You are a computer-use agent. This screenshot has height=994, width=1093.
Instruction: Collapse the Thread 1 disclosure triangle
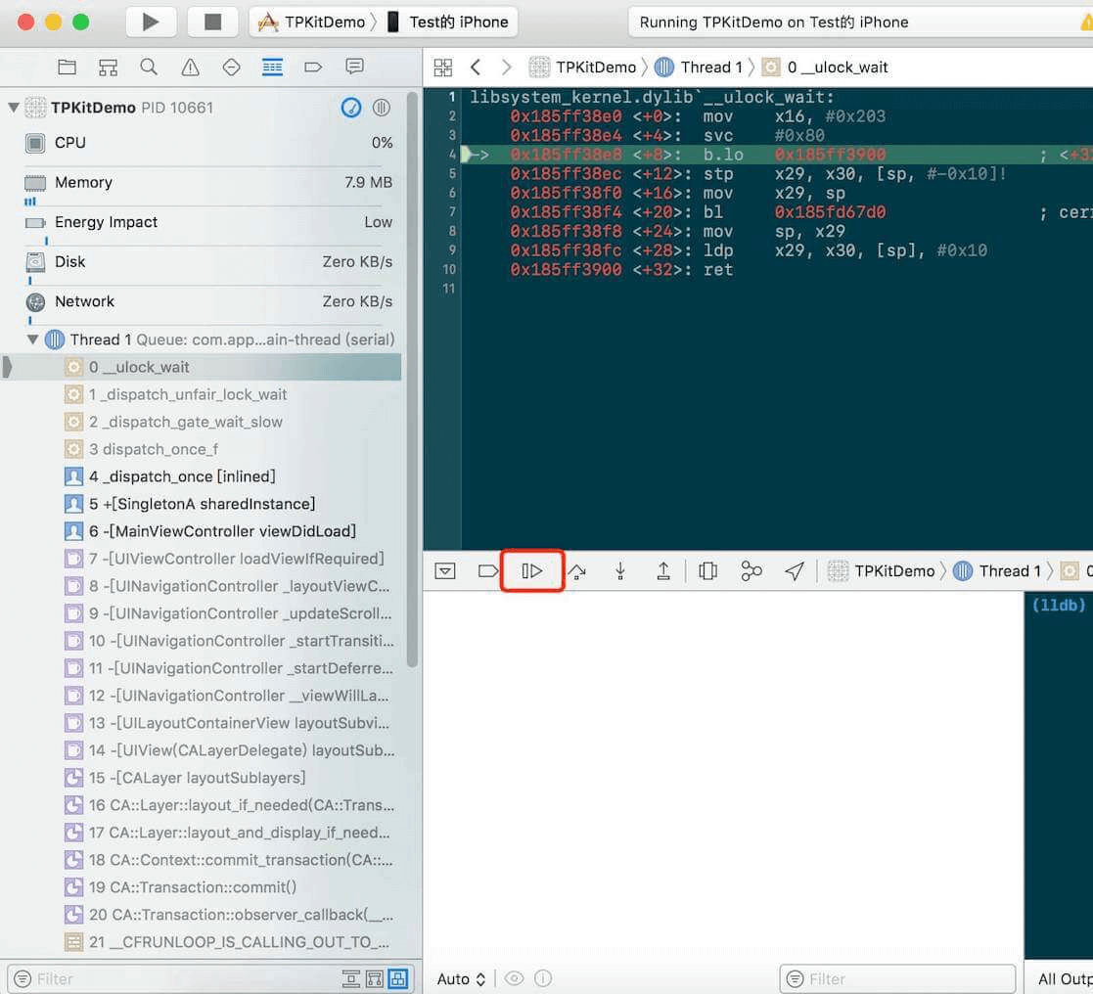coord(33,339)
